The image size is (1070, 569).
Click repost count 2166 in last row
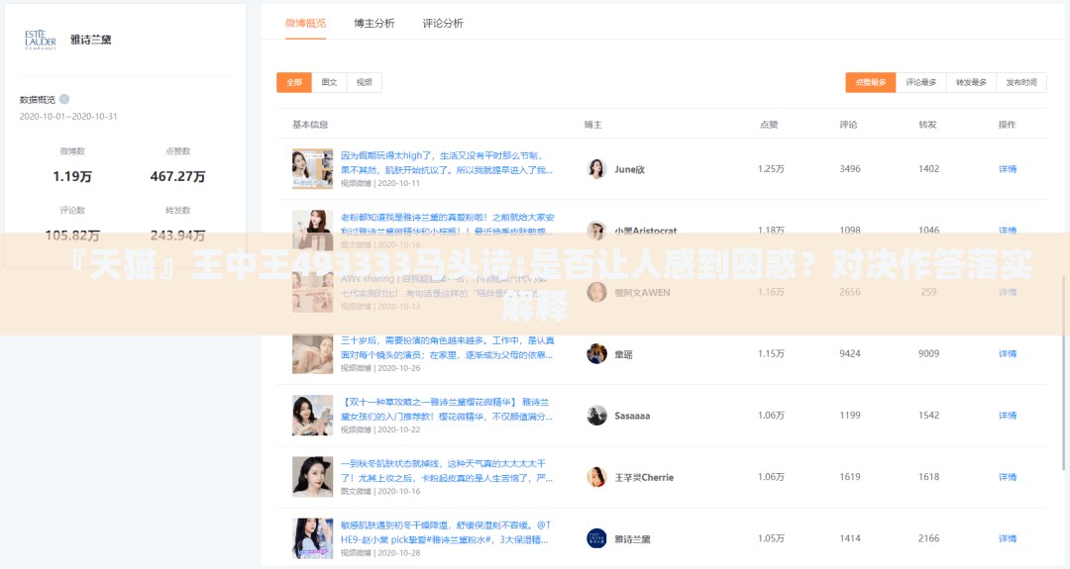[x=928, y=538]
